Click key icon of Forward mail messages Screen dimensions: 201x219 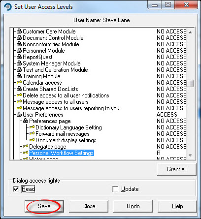tap(32, 133)
